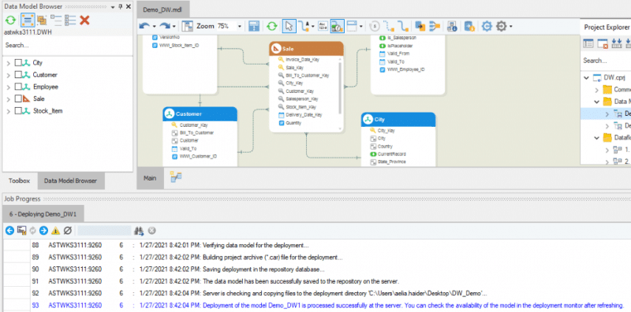
Task: Click green refresh icon in model toolbar
Action: pyautogui.click(x=272, y=26)
